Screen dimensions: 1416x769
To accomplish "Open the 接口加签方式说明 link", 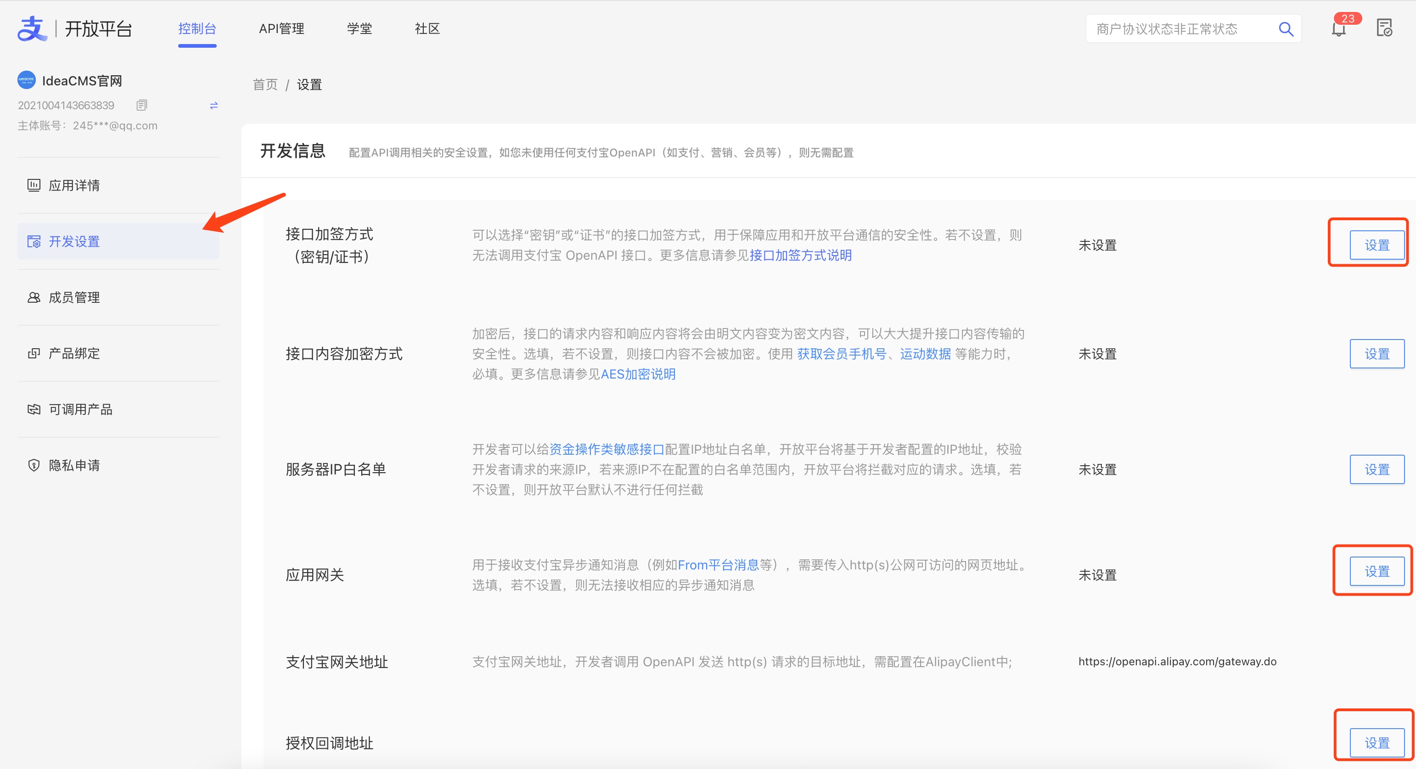I will tap(800, 256).
